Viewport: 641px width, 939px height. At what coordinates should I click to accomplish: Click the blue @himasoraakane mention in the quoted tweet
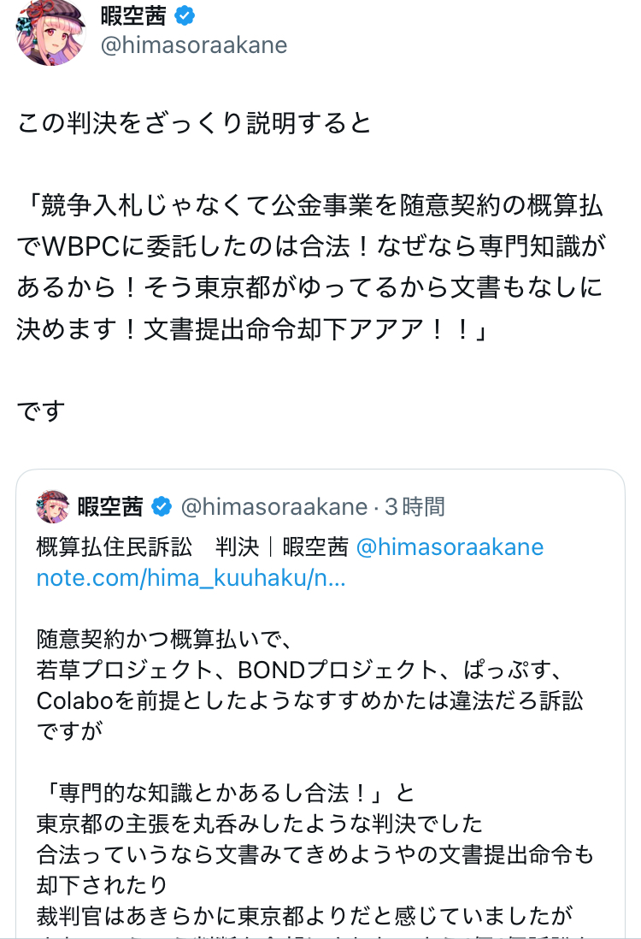[450, 546]
